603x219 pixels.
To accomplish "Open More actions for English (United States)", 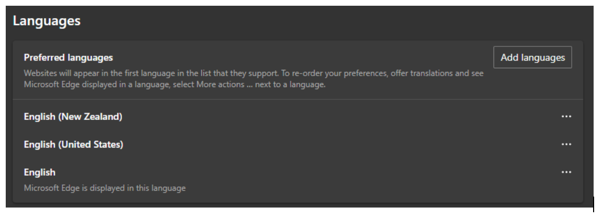I will point(566,144).
